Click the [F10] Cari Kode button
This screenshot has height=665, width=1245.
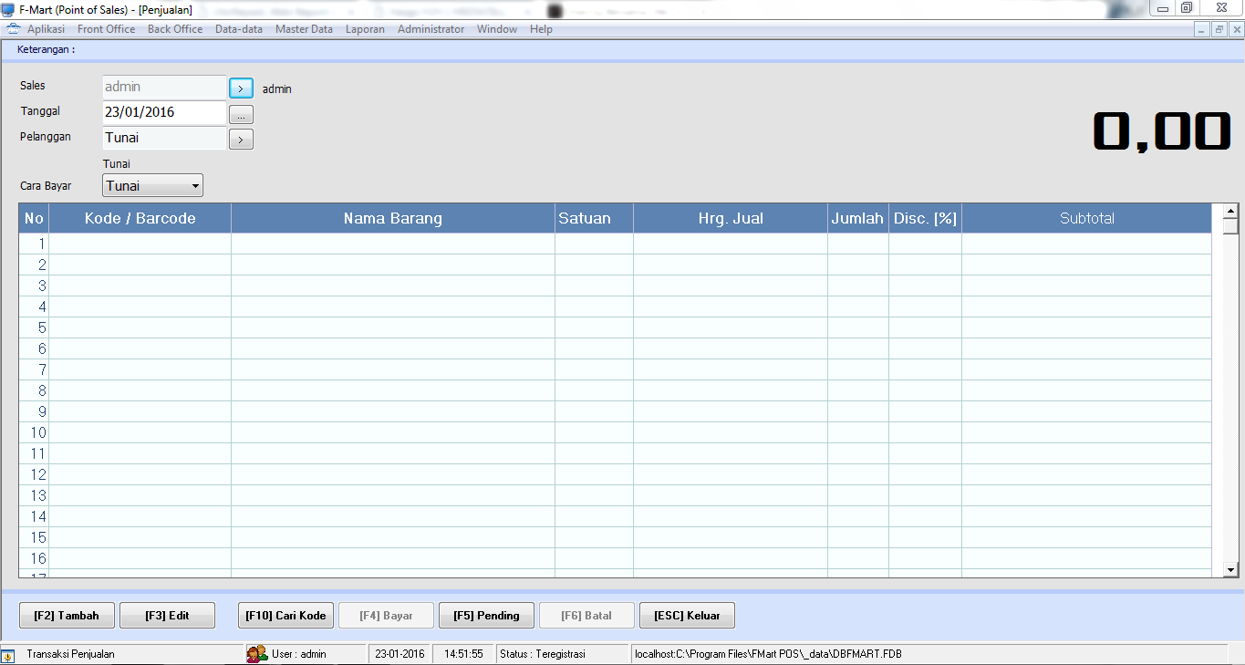tap(285, 616)
